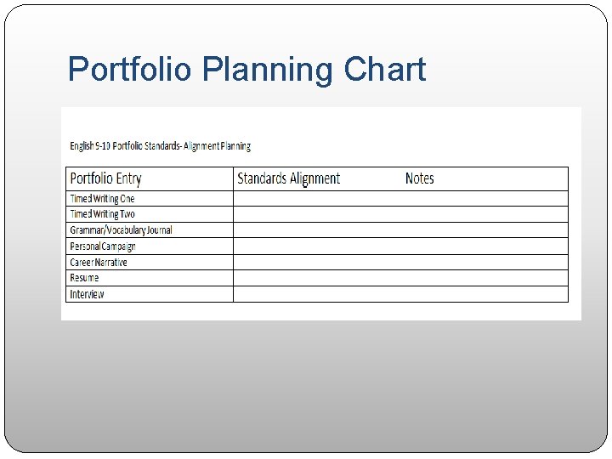
Task: Click the empty cell beside Grammar/Vocabulary Journal
Action: 399,230
